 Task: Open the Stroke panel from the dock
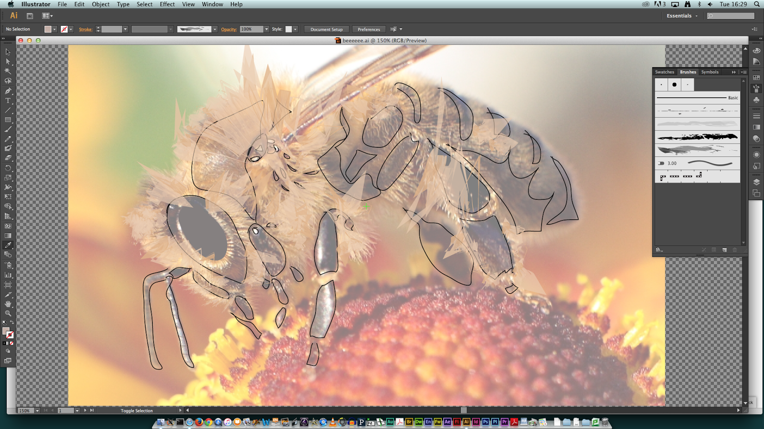756,116
